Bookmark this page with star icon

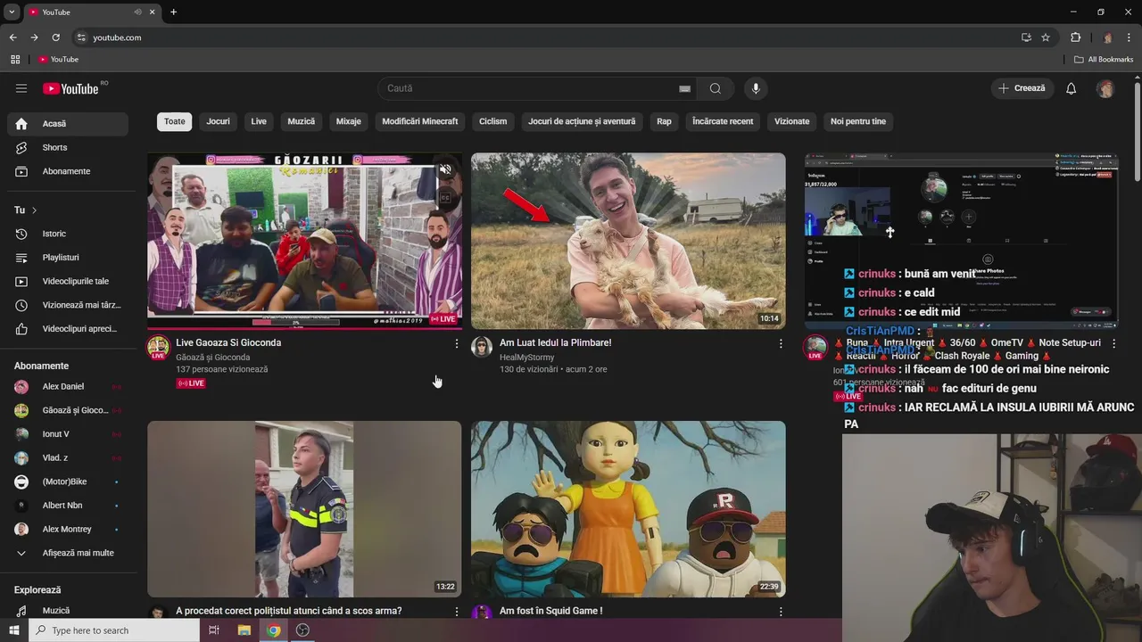tap(1046, 37)
